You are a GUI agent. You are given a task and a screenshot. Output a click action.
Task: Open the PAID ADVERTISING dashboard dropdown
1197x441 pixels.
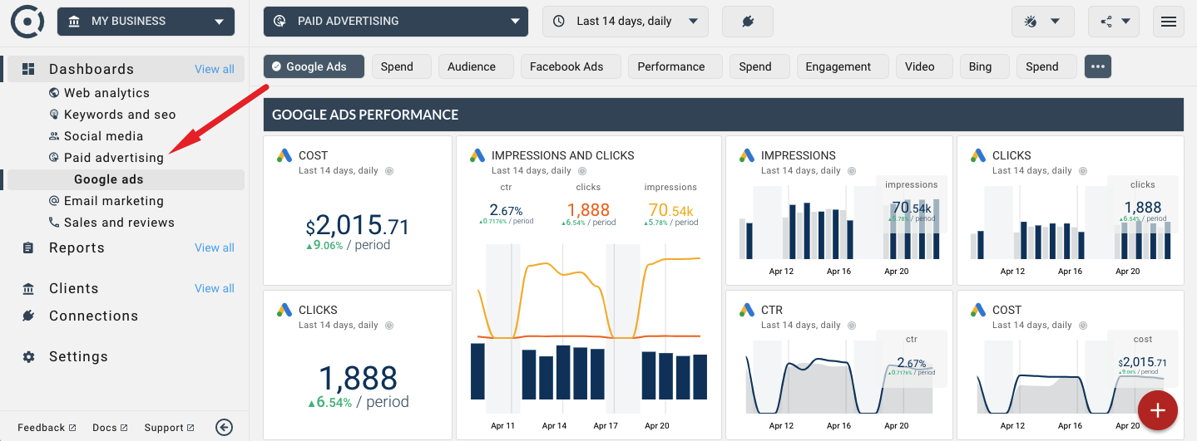(396, 21)
